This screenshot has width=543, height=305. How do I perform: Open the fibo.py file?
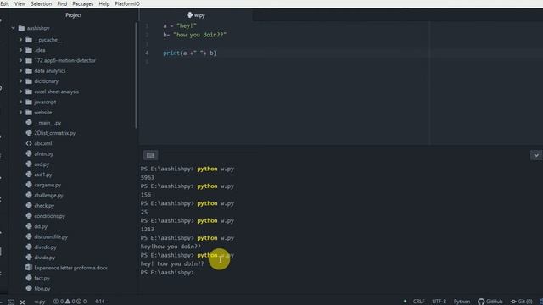[42, 289]
